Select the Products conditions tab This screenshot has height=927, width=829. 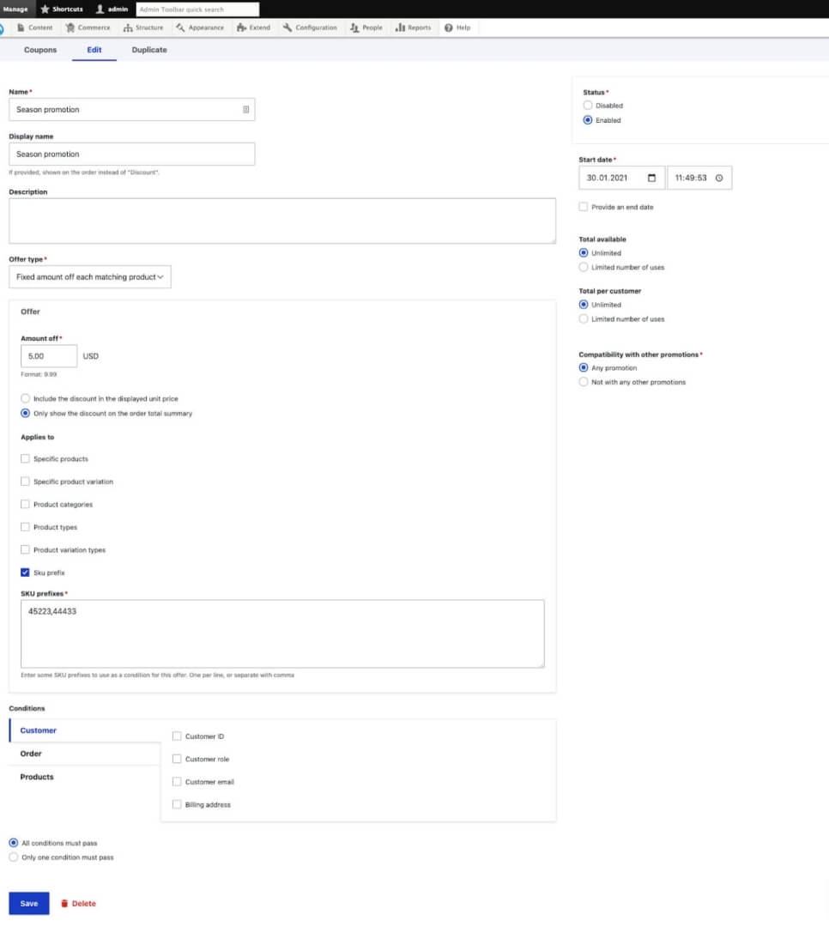pos(37,777)
